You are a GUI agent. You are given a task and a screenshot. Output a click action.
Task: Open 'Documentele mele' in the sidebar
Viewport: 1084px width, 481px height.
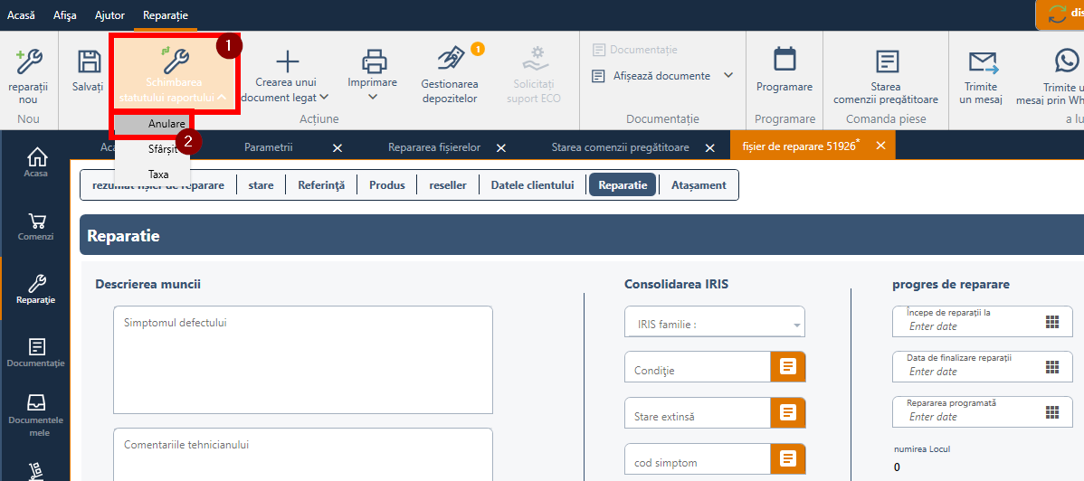35,415
